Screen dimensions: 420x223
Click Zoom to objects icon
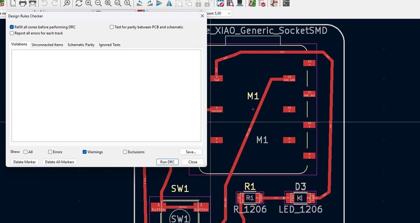[x=118, y=3]
